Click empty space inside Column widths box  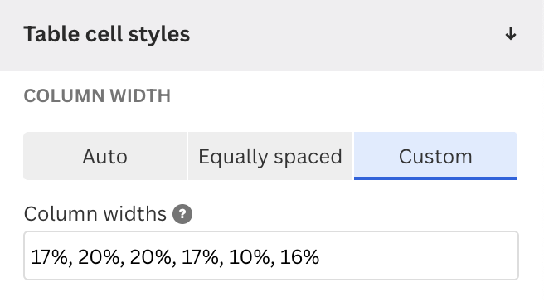(x=416, y=256)
